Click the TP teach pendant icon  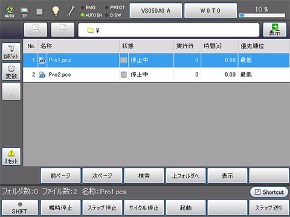[24, 11]
